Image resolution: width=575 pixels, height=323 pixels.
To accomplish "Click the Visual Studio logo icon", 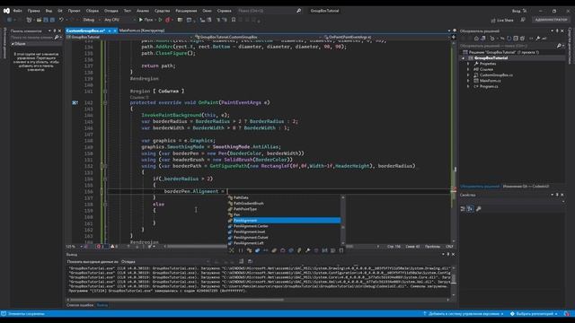I will point(6,11).
